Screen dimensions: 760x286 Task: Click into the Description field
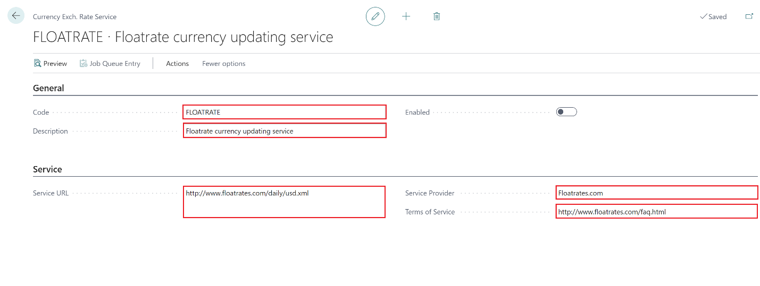pos(285,131)
